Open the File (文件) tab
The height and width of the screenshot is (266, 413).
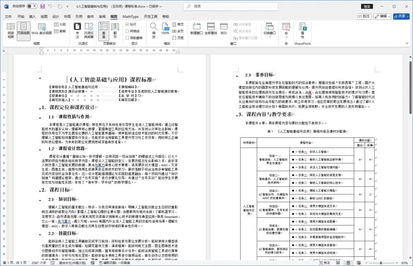(x=8, y=16)
